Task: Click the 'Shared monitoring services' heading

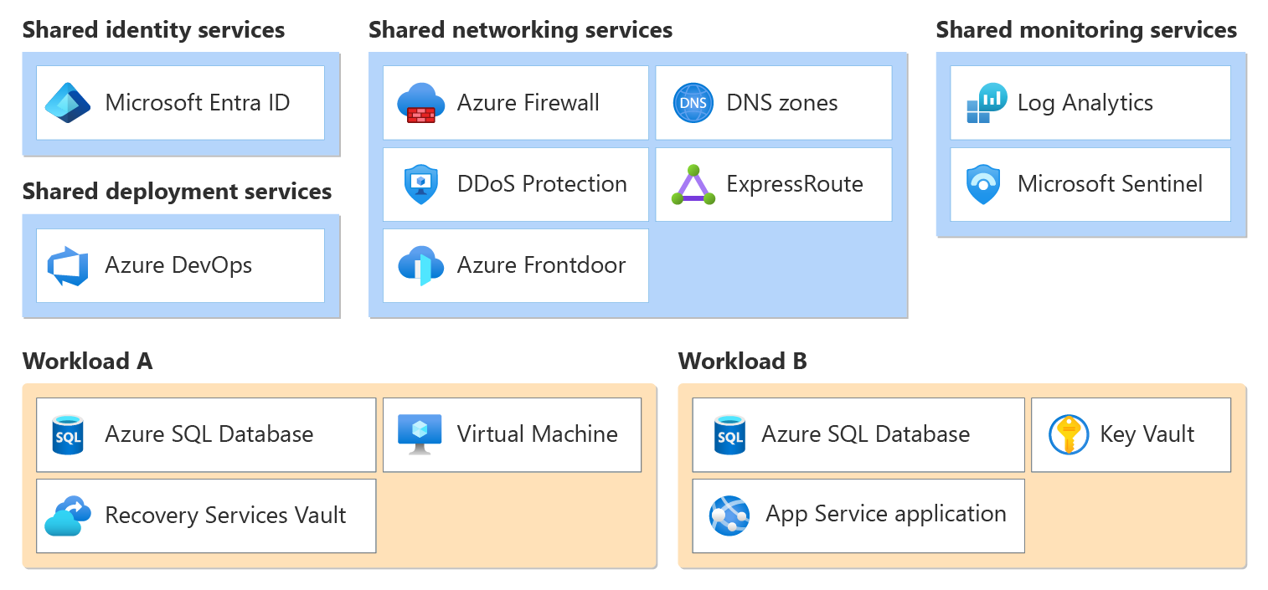Action: click(x=1086, y=31)
